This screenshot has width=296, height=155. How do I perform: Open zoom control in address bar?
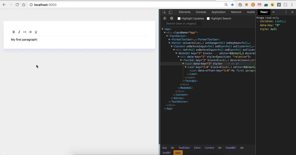pos(226,5)
